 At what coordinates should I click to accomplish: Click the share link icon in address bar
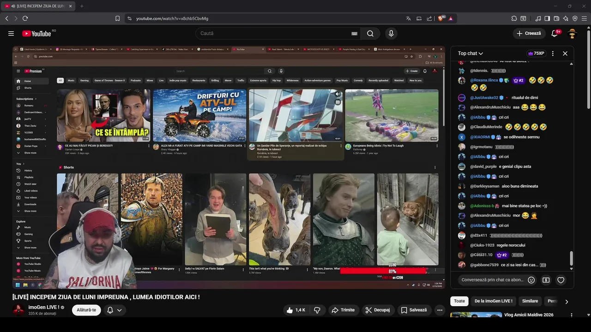click(x=429, y=18)
